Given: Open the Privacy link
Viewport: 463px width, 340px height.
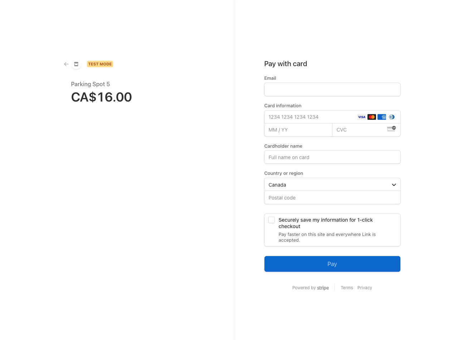Looking at the screenshot, I should click(x=365, y=288).
